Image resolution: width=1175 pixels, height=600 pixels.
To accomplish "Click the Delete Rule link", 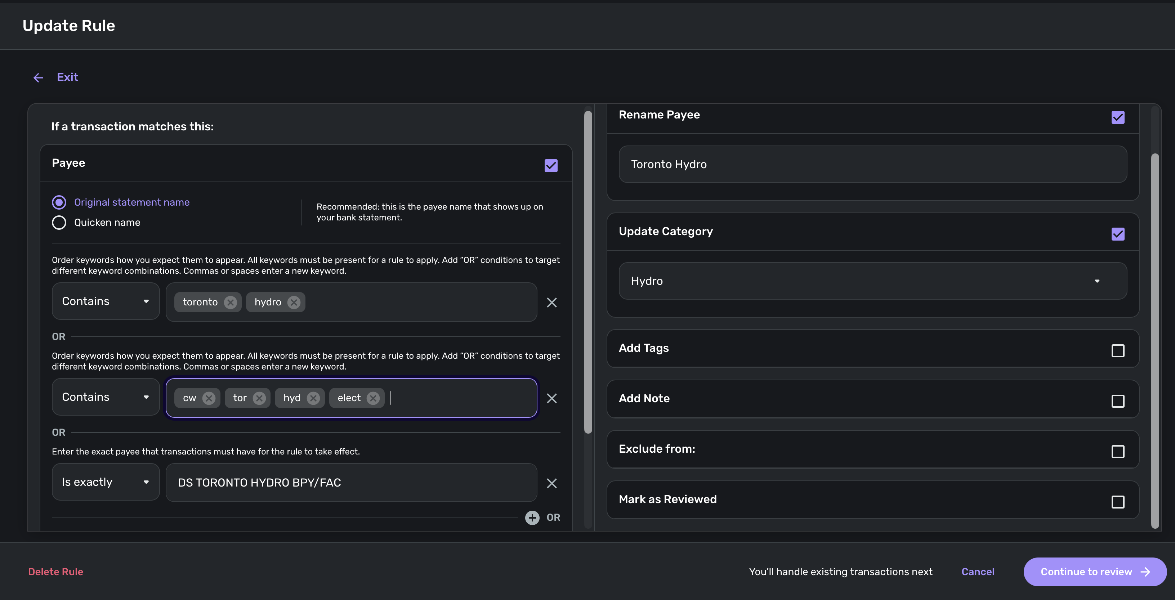I will point(55,572).
